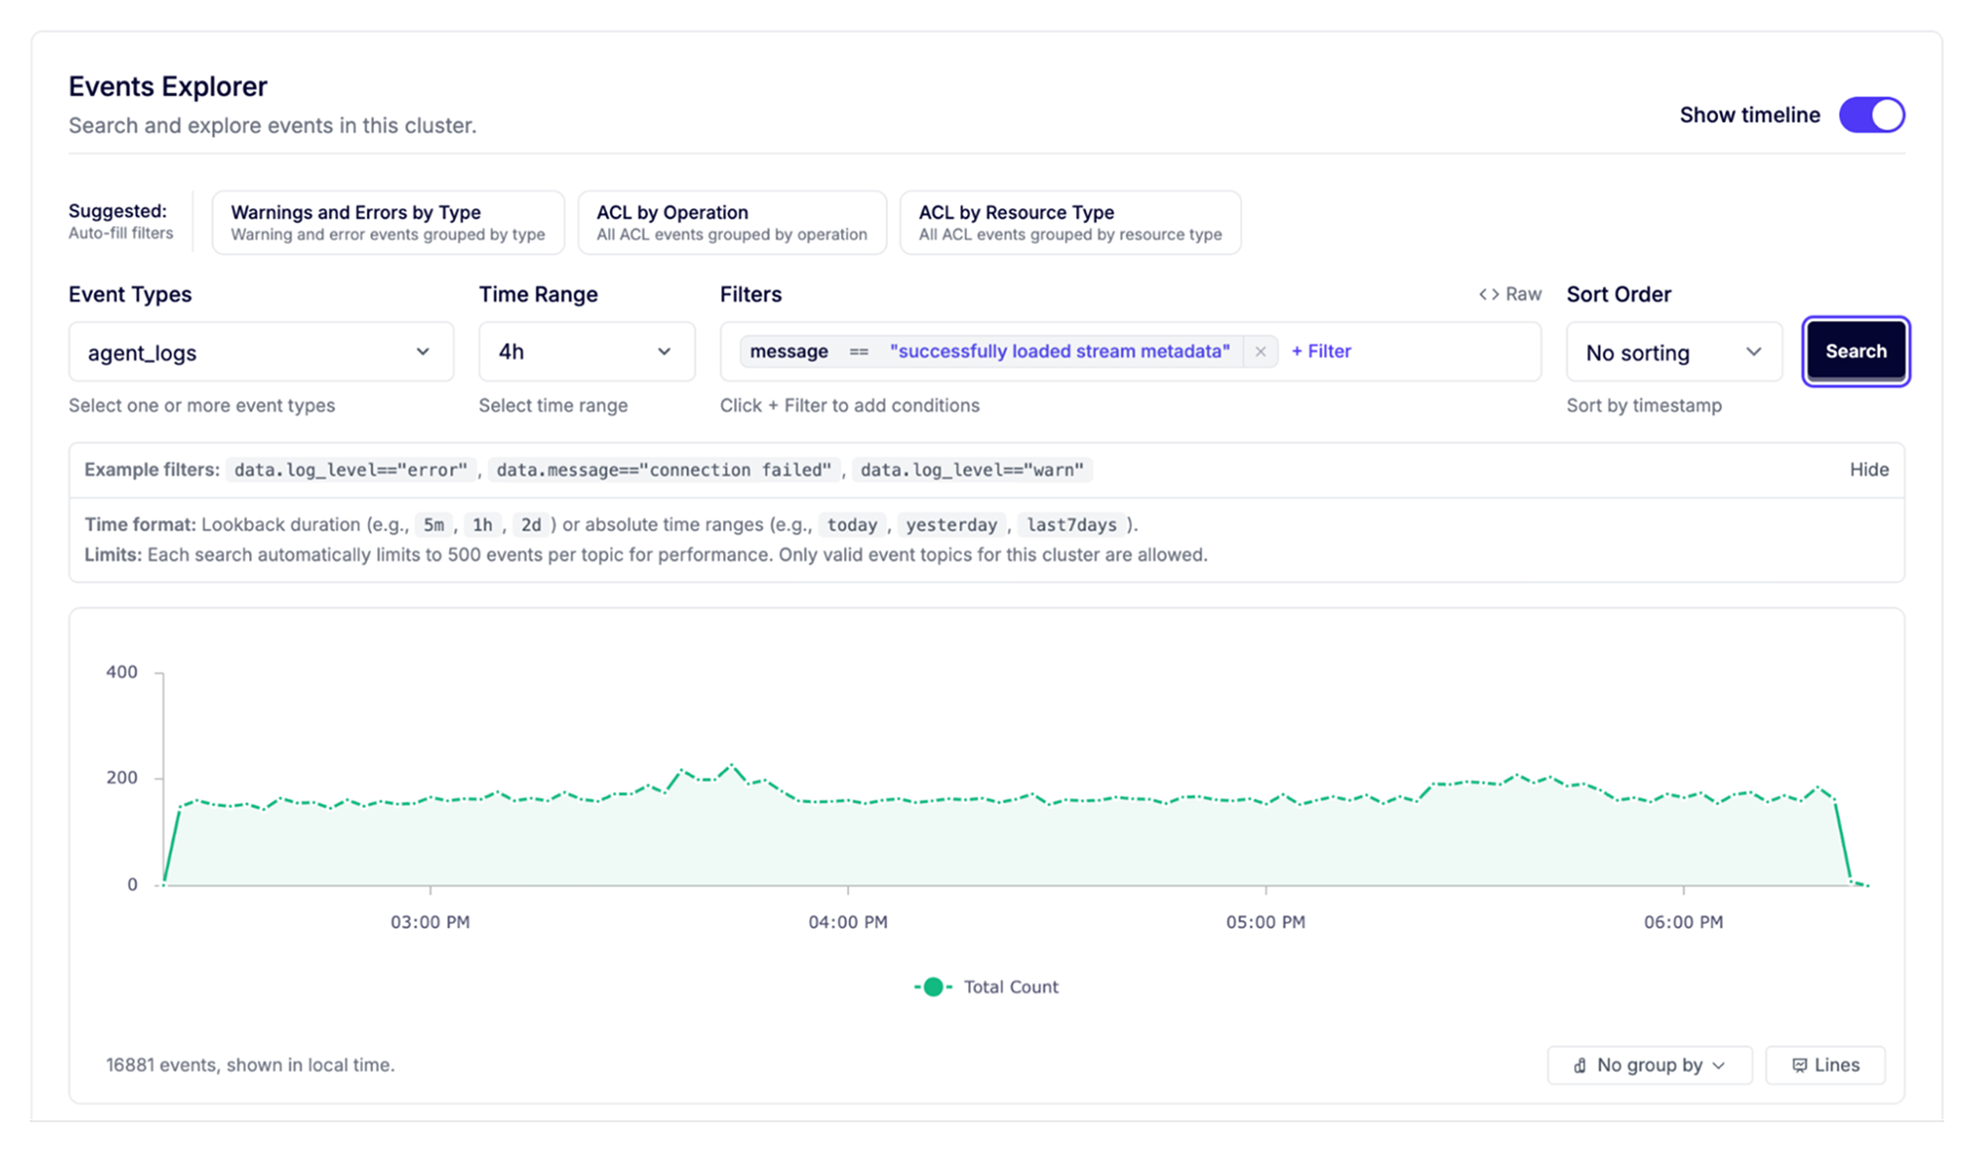Image resolution: width=1974 pixels, height=1153 pixels.
Task: Hide the example filters help panel
Action: pos(1869,470)
